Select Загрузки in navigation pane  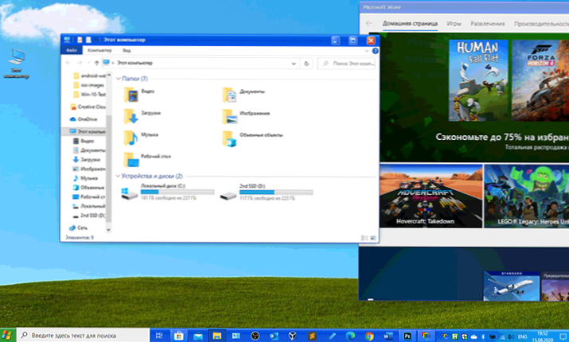pos(87,159)
